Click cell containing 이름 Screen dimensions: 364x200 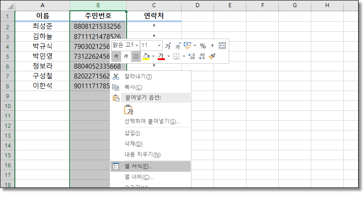tap(42, 16)
